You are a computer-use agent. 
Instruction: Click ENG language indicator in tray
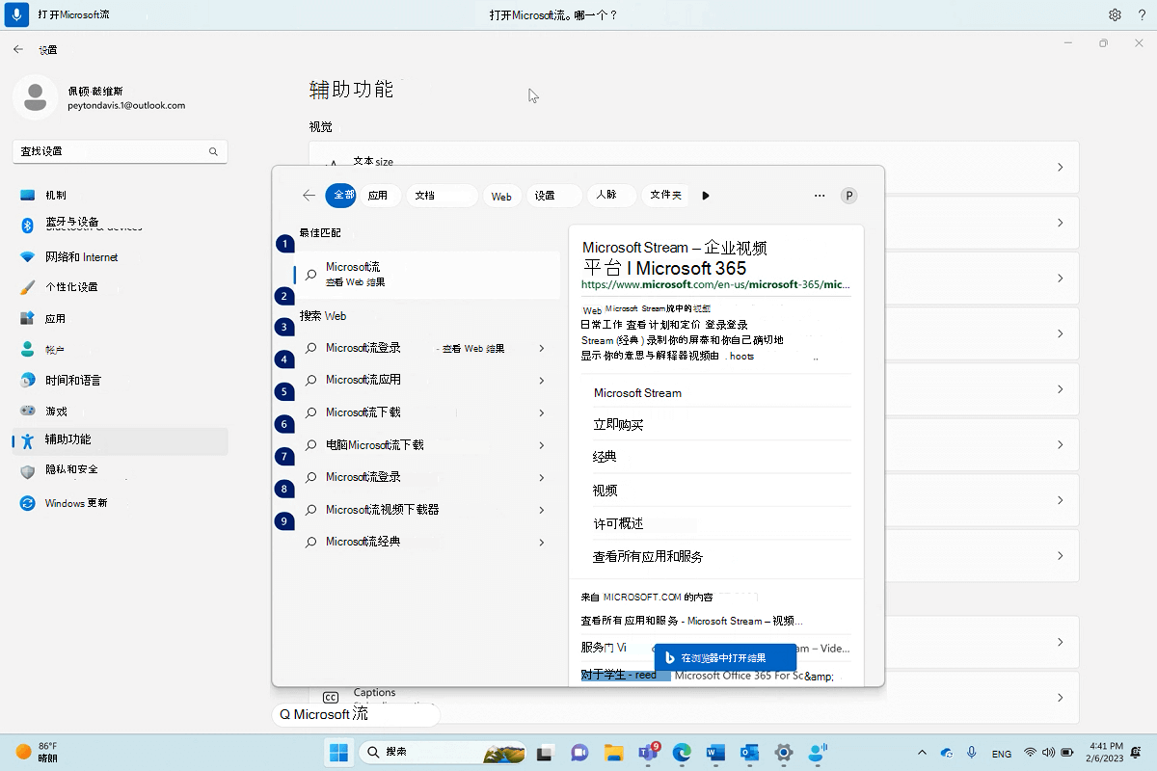(x=1002, y=753)
